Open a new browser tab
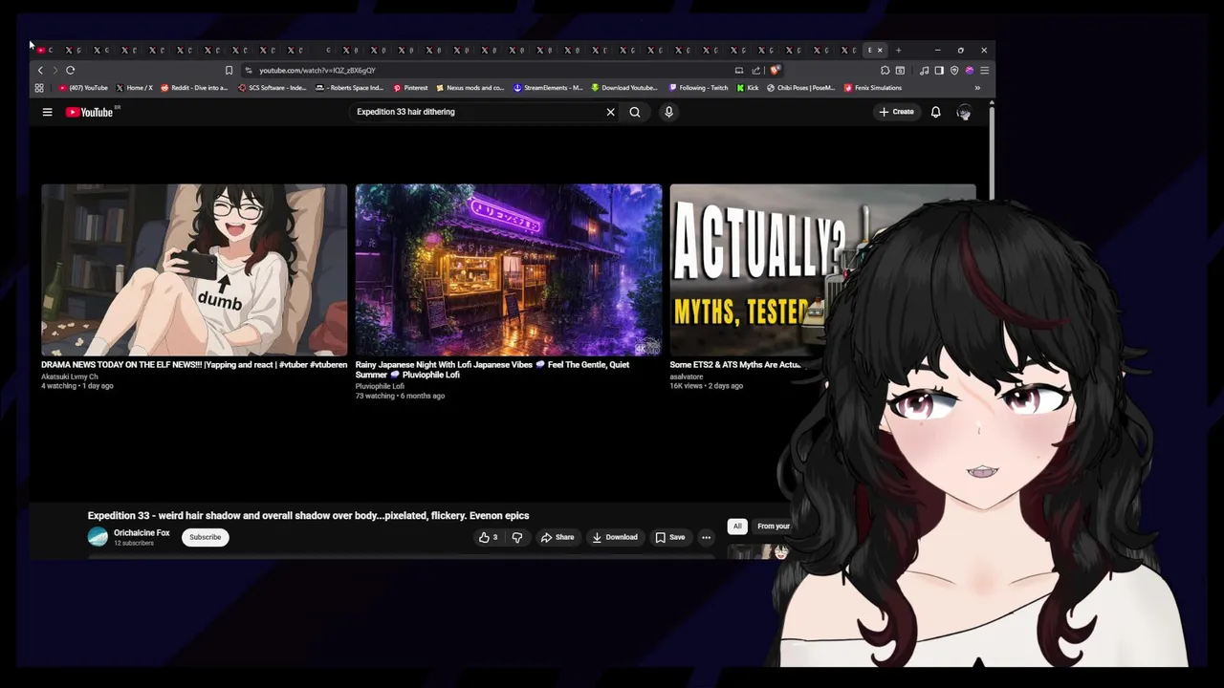 [x=898, y=50]
